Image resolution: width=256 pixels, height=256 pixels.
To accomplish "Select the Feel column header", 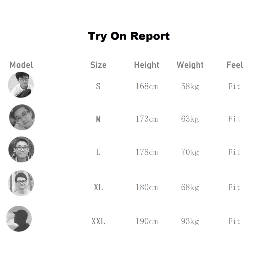I will (x=234, y=65).
